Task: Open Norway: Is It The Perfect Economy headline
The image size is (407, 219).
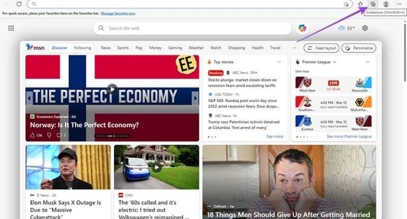Action: pos(84,125)
